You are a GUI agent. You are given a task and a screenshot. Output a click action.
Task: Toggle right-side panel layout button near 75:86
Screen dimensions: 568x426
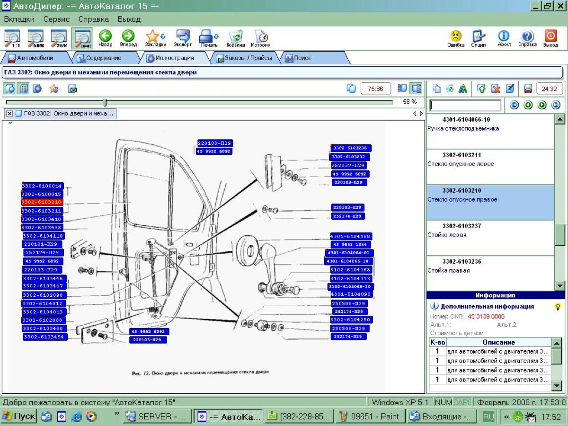pos(416,89)
